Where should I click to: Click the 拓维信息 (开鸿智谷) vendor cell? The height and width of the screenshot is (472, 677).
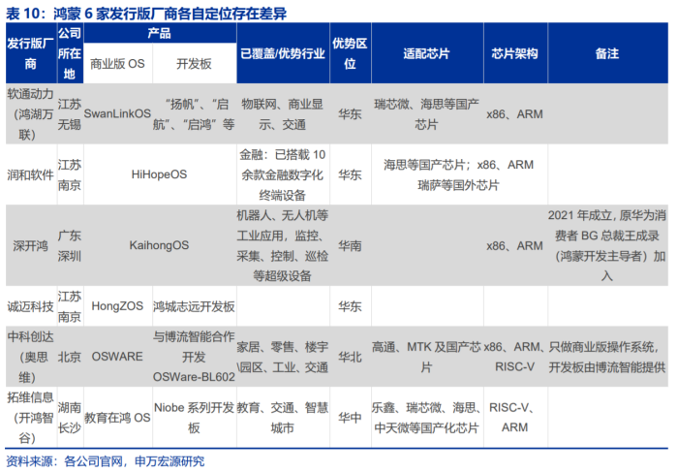tap(30, 418)
